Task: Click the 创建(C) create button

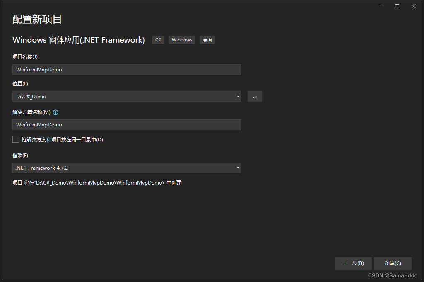Action: pos(392,263)
